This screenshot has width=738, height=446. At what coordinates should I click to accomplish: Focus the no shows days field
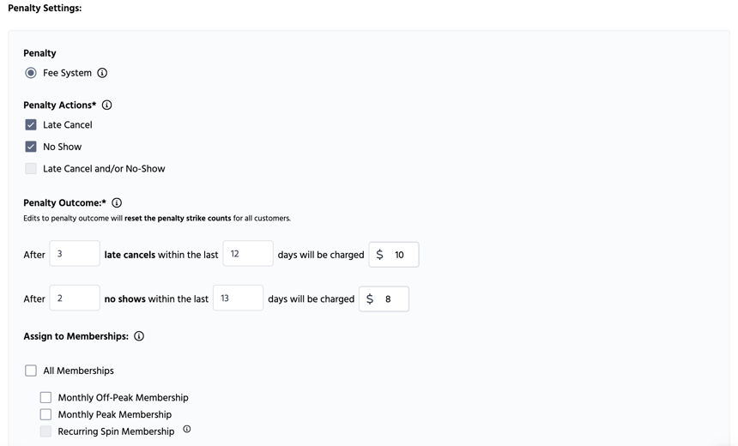click(238, 298)
